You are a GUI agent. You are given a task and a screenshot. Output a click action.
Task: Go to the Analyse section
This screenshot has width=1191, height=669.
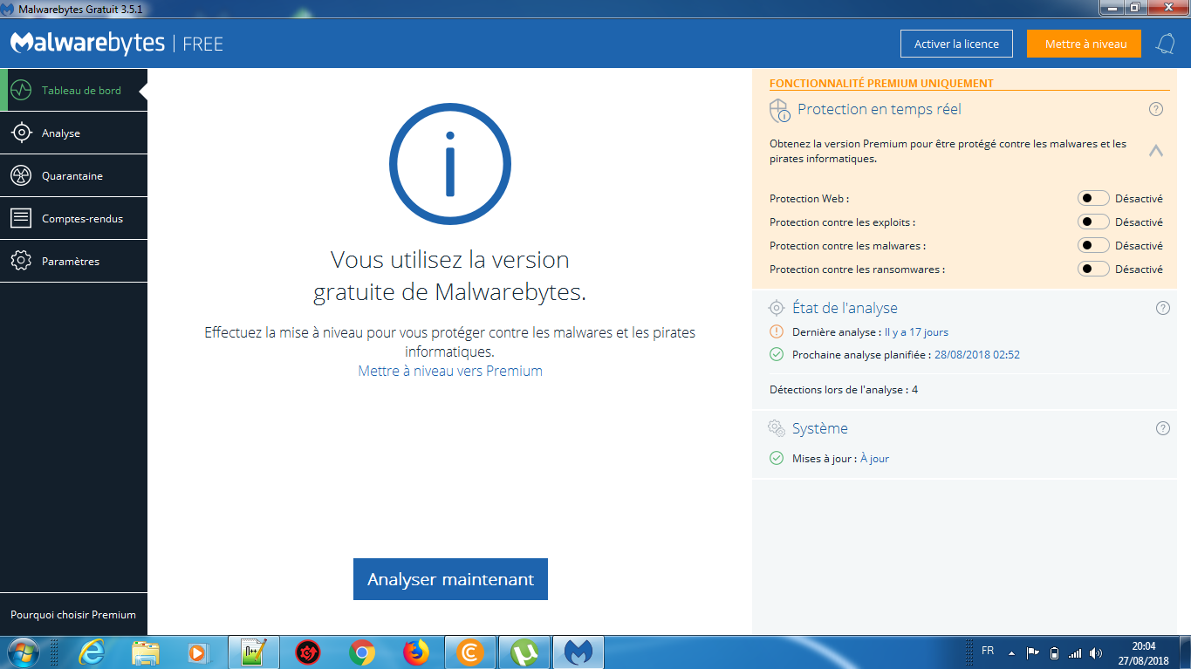(73, 133)
